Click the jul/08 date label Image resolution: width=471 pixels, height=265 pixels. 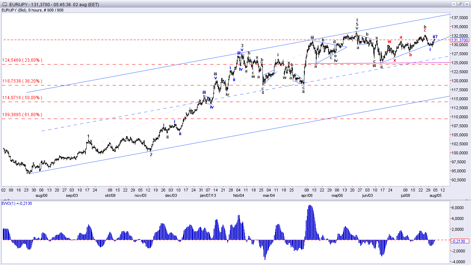point(406,195)
